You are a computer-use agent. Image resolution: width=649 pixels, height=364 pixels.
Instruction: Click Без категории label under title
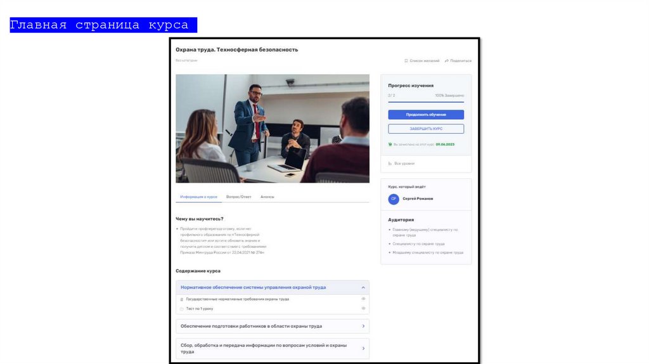(186, 60)
